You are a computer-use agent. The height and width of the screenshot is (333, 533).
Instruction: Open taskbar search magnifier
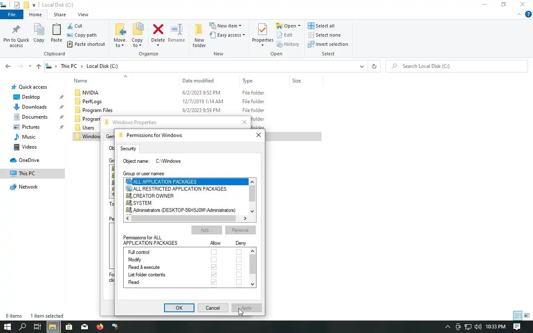(x=23, y=327)
